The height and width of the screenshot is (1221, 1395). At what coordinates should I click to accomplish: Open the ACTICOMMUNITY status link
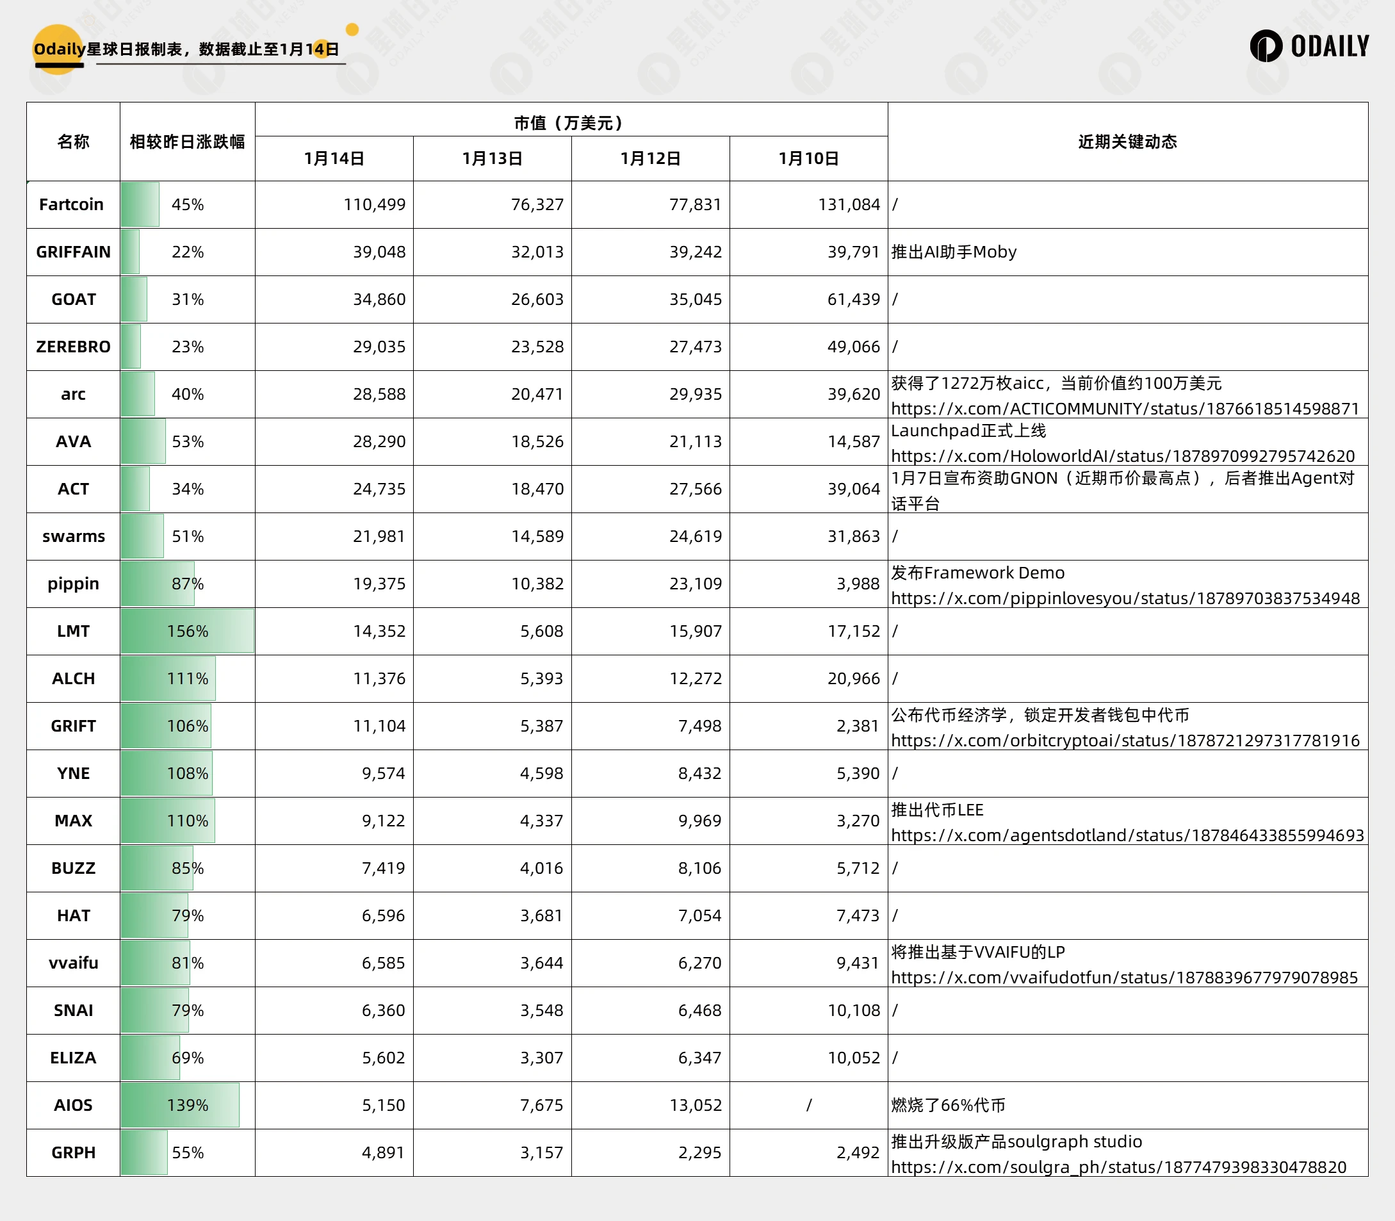point(1125,409)
